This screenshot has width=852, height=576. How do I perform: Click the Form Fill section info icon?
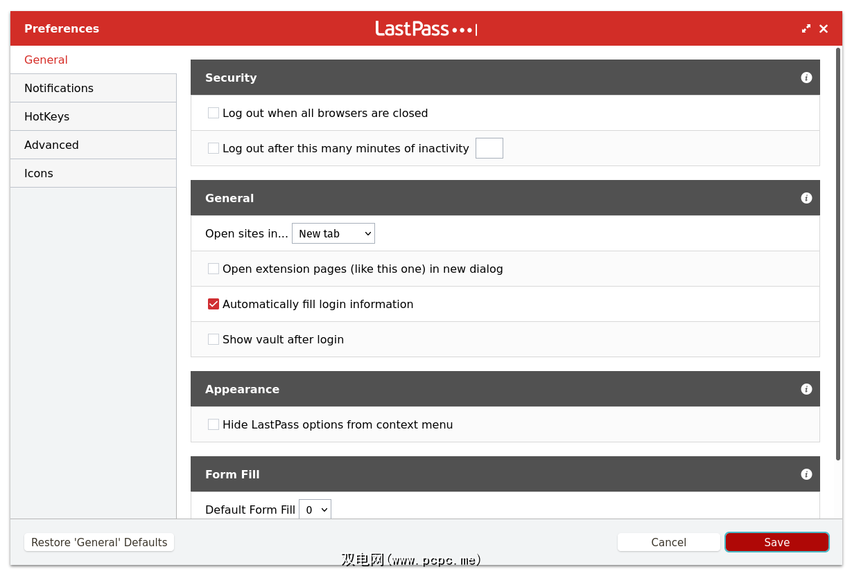pos(806,474)
